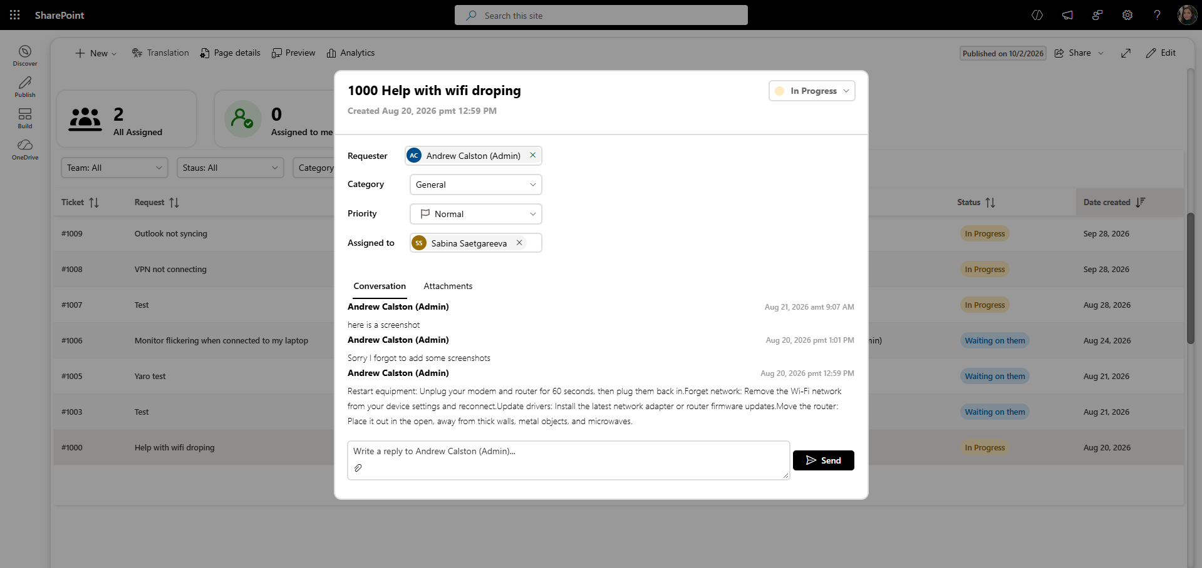Switch to the Attachments tab

coord(448,286)
